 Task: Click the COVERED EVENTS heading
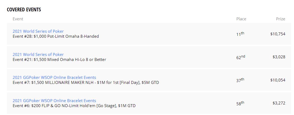click(24, 9)
